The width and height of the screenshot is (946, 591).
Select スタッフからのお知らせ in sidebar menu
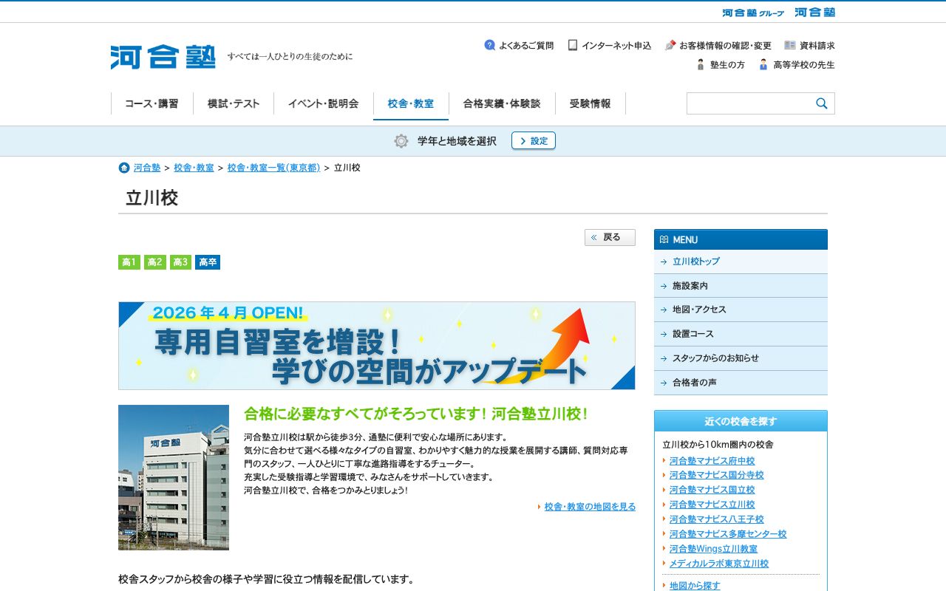pyautogui.click(x=741, y=358)
